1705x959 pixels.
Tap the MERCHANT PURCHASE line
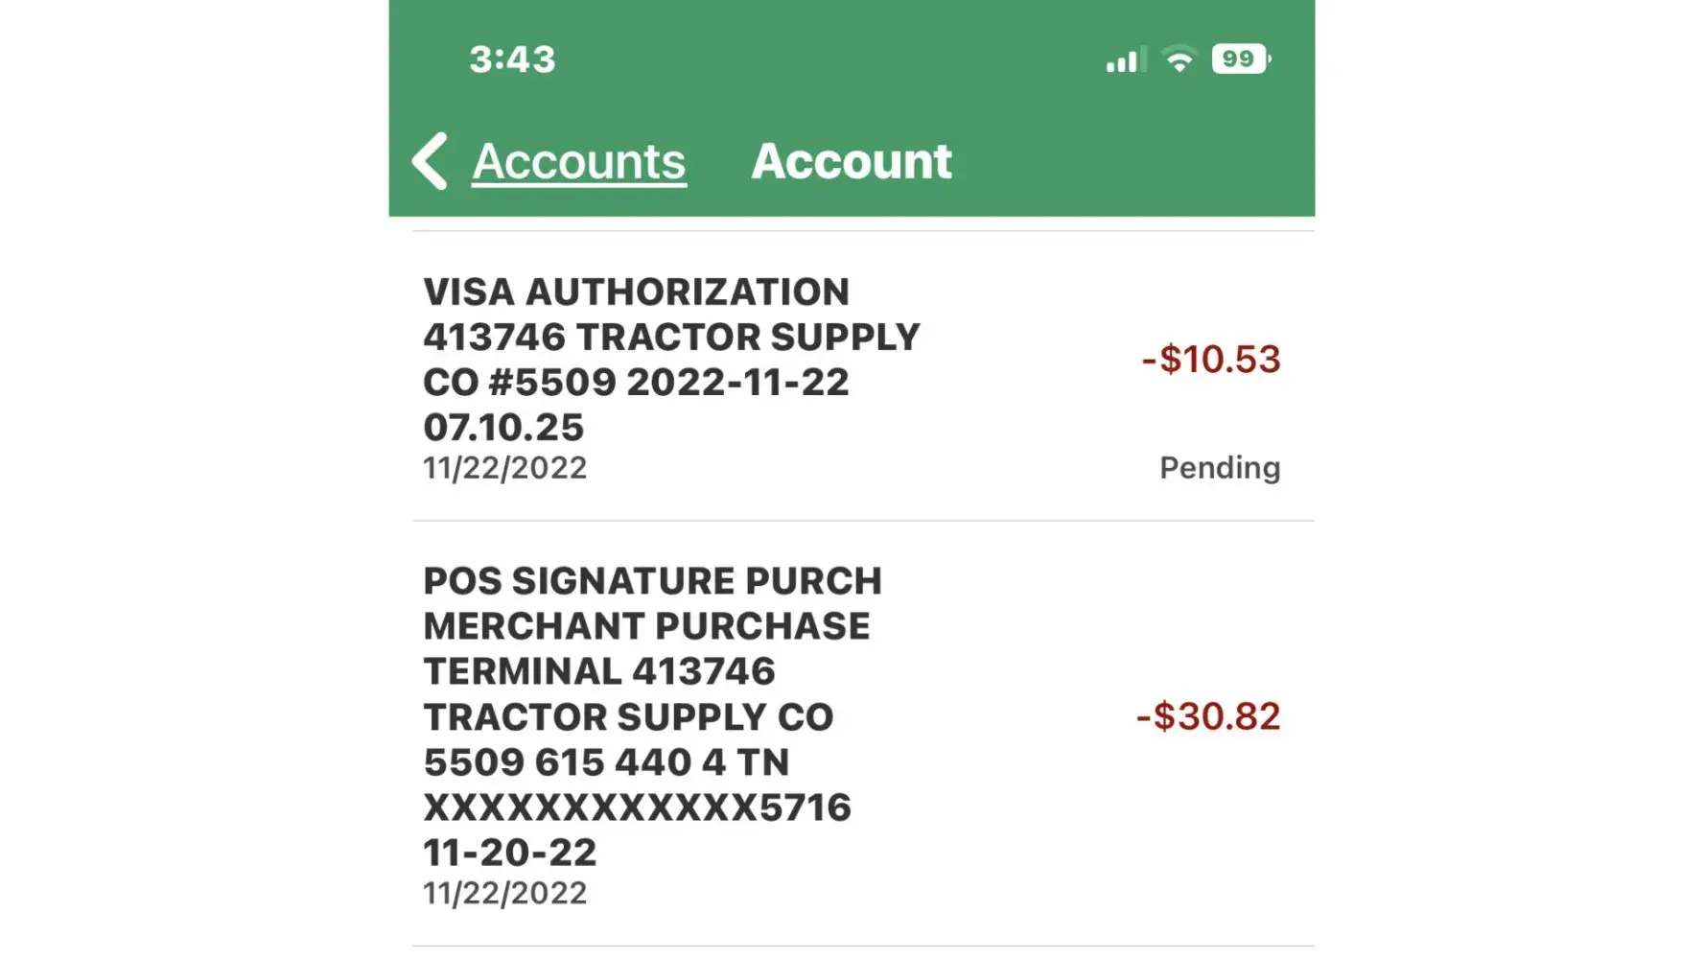tap(646, 626)
